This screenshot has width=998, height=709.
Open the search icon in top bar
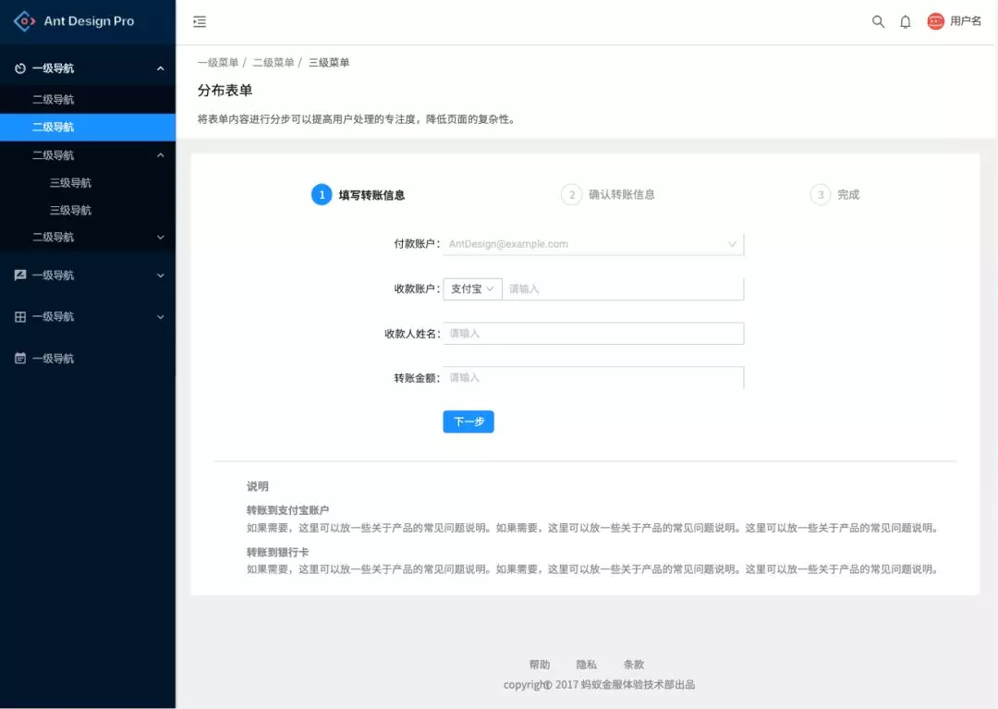coord(877,20)
